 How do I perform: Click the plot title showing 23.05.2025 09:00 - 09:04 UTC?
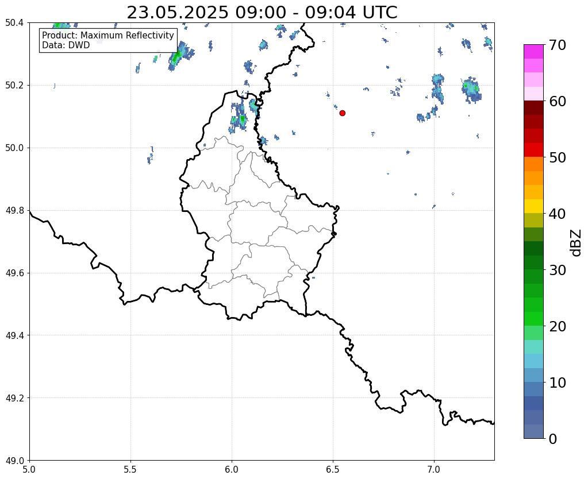(262, 13)
